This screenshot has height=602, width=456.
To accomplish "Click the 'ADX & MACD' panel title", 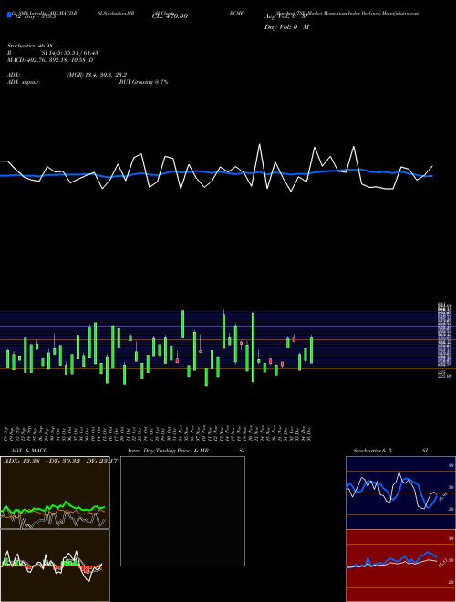I will [29, 451].
